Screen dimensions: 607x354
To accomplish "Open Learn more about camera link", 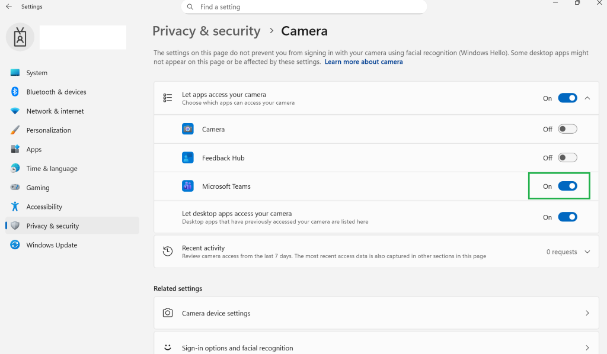I will tap(363, 62).
